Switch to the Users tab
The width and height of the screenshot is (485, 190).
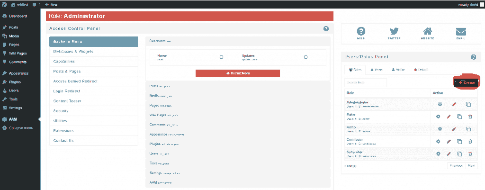(x=376, y=70)
